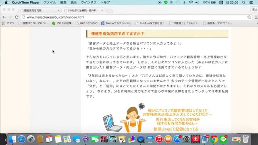Open Numbers chart icon in Dock
Screen dimensions: 258x145
coord(131,139)
